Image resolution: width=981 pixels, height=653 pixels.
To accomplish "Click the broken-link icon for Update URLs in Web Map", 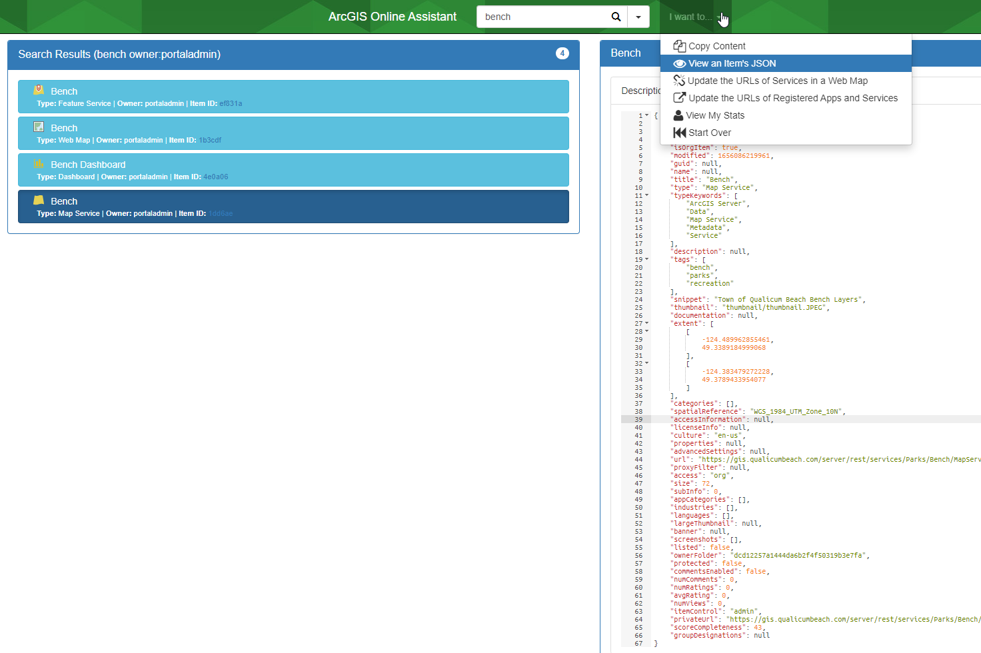I will [679, 81].
